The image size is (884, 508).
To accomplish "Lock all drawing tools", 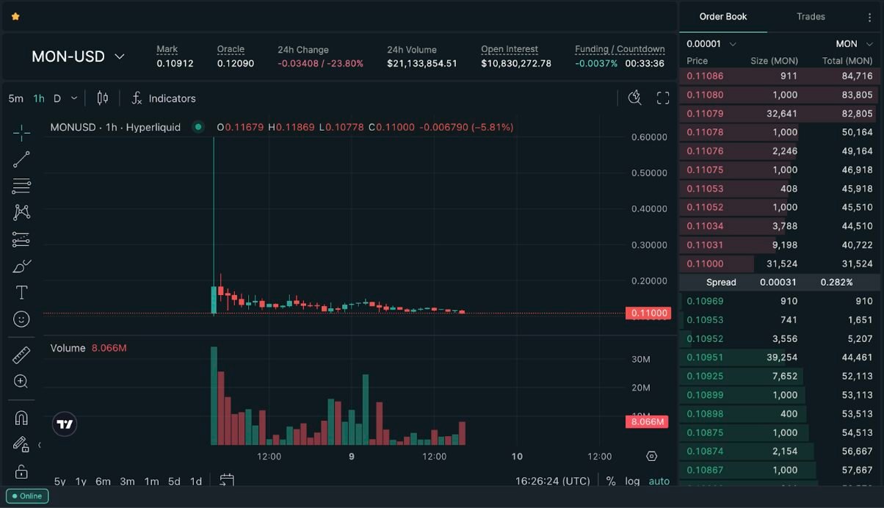I will pos(20,471).
